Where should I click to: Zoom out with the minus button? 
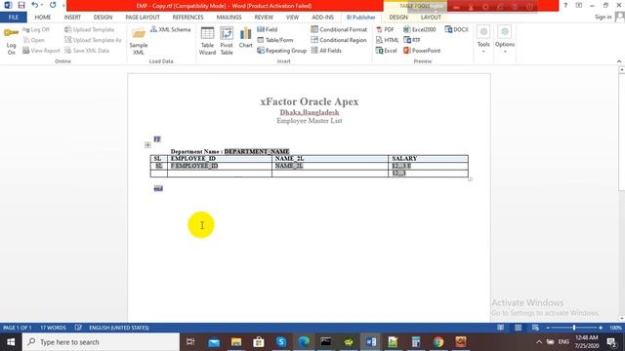(x=548, y=328)
